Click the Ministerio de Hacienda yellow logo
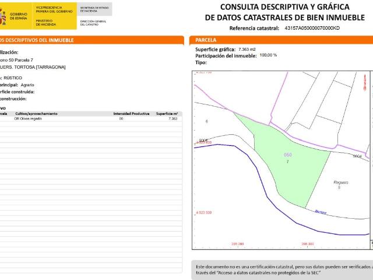Image resolution: width=373 pixels, height=280 pixels. (x=55, y=16)
